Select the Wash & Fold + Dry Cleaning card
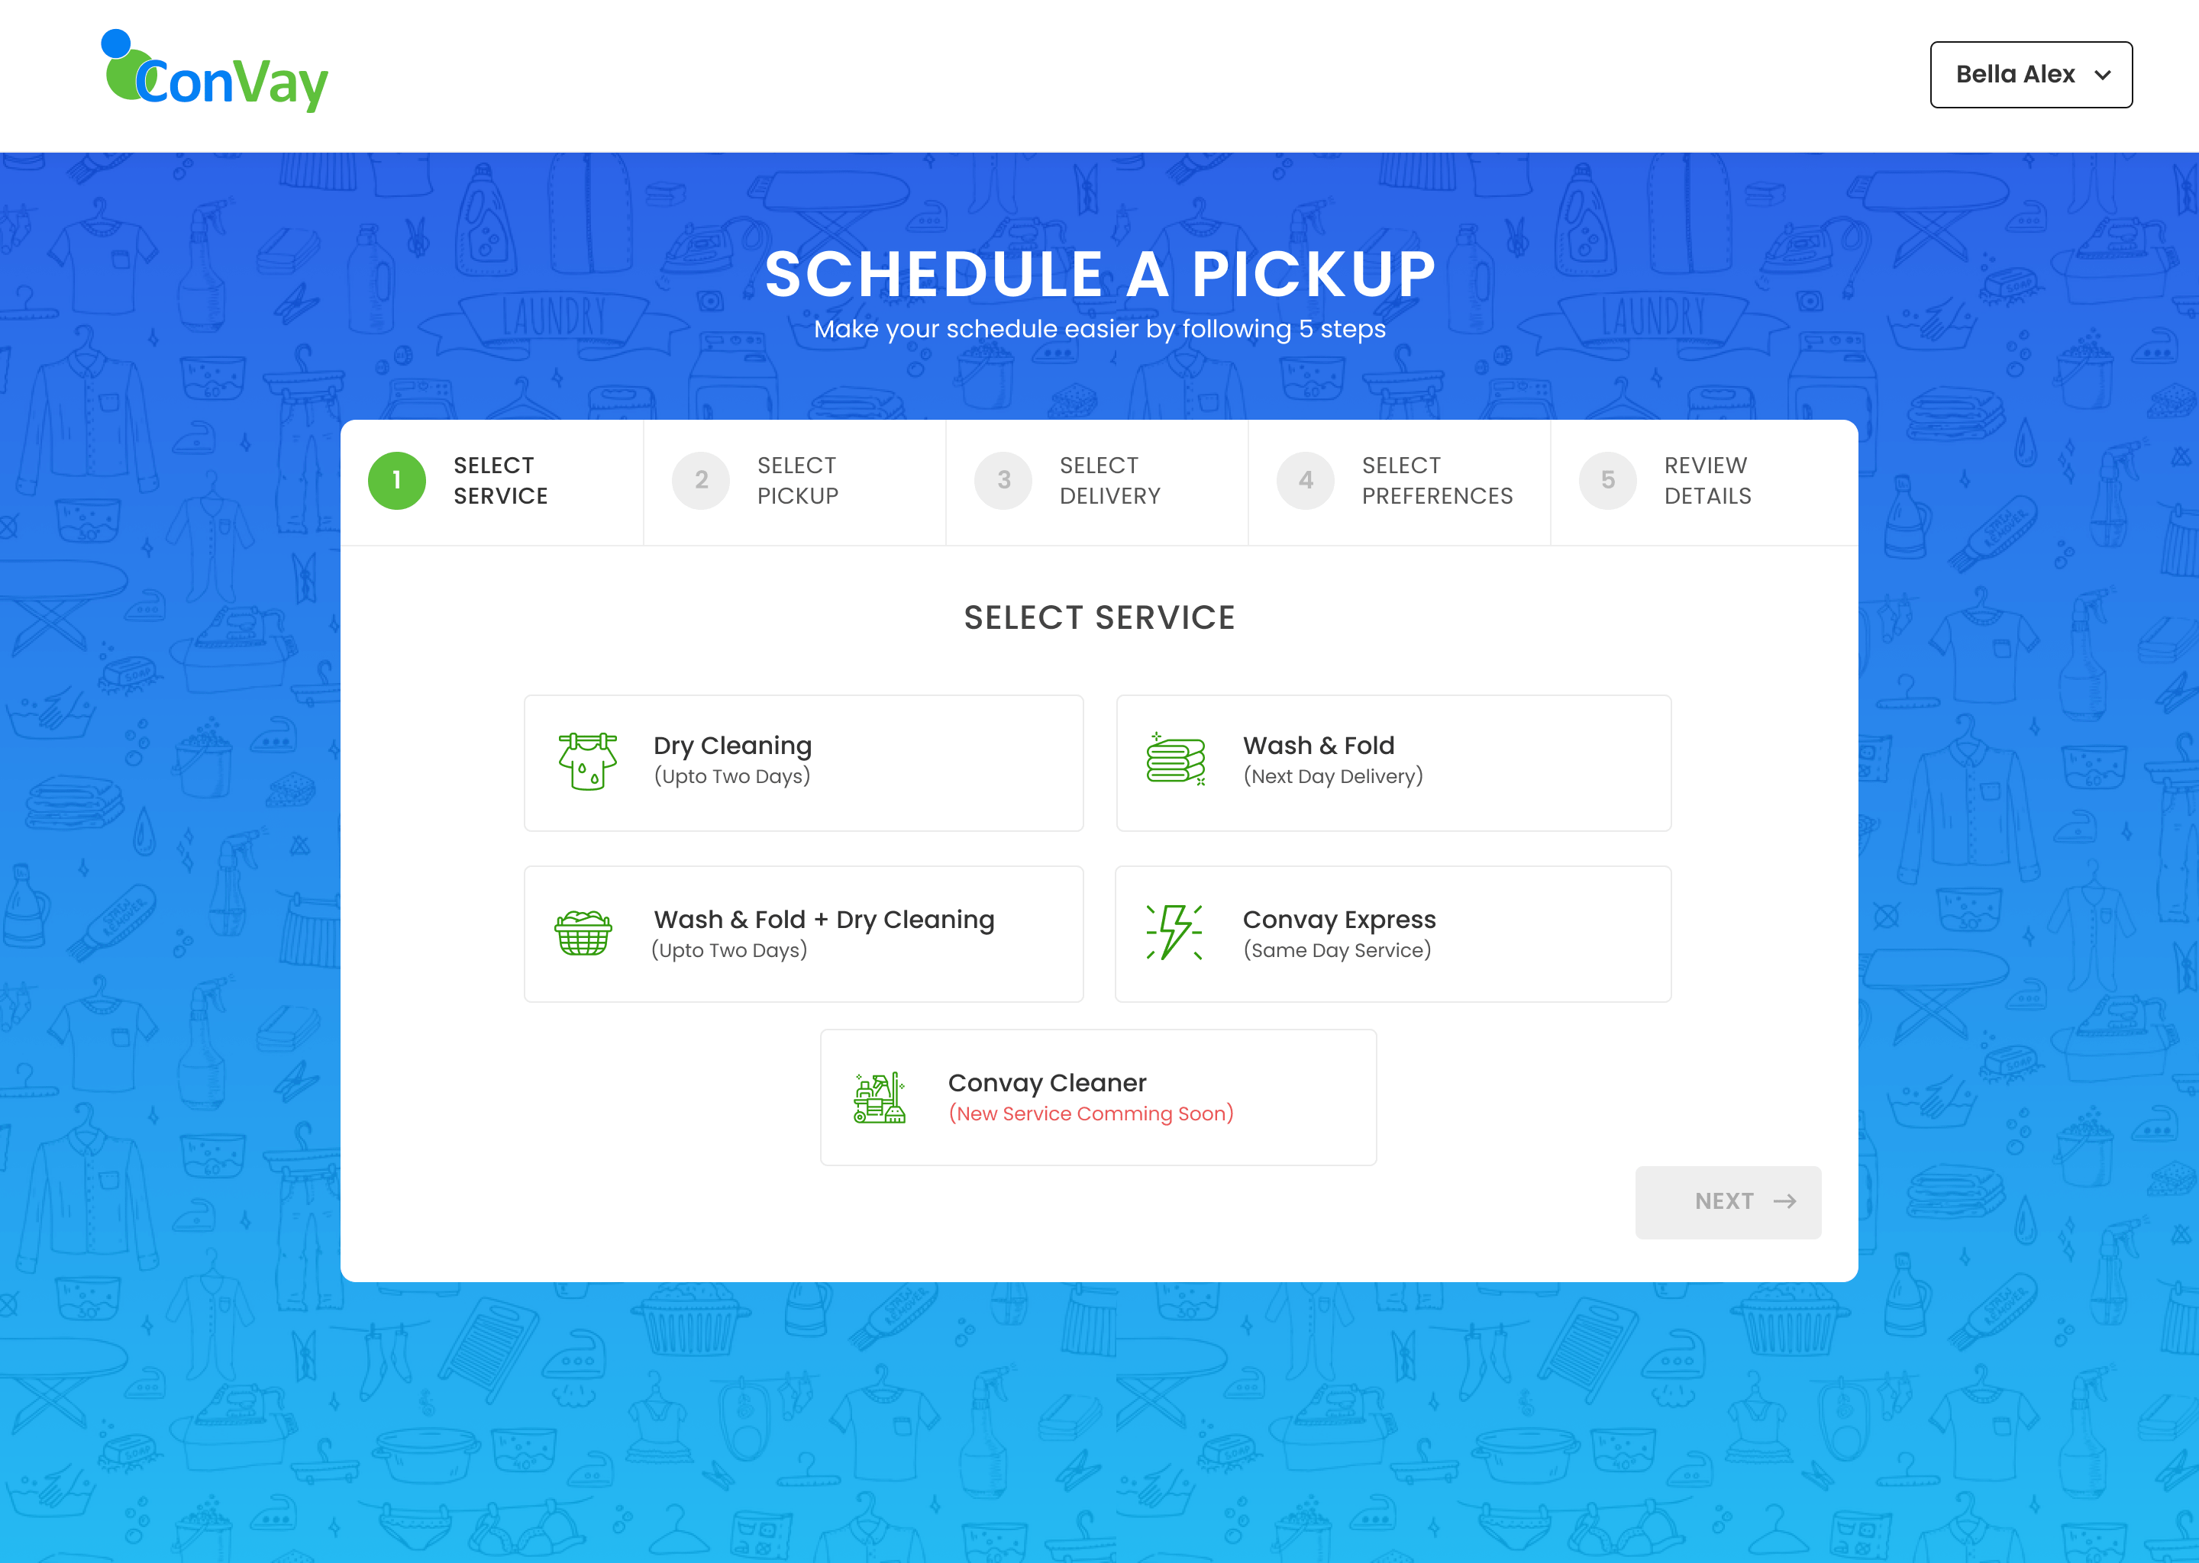 coord(803,933)
